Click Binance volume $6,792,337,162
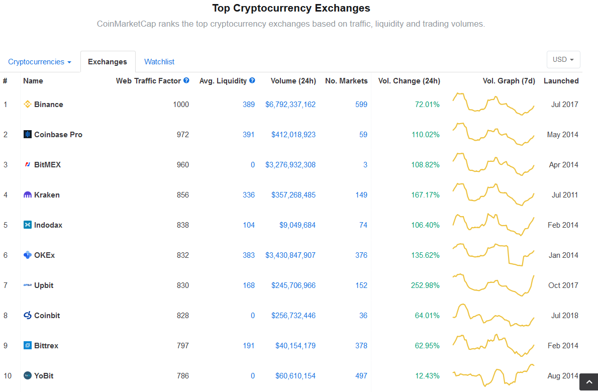This screenshot has width=598, height=392. [290, 105]
